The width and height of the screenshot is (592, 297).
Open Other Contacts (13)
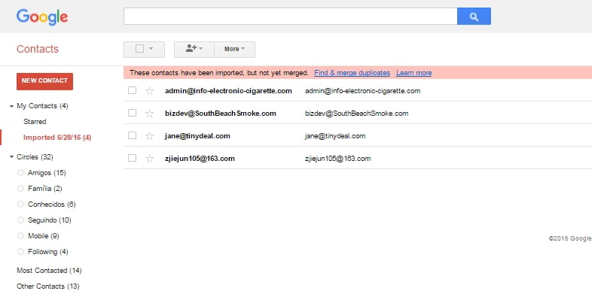48,286
